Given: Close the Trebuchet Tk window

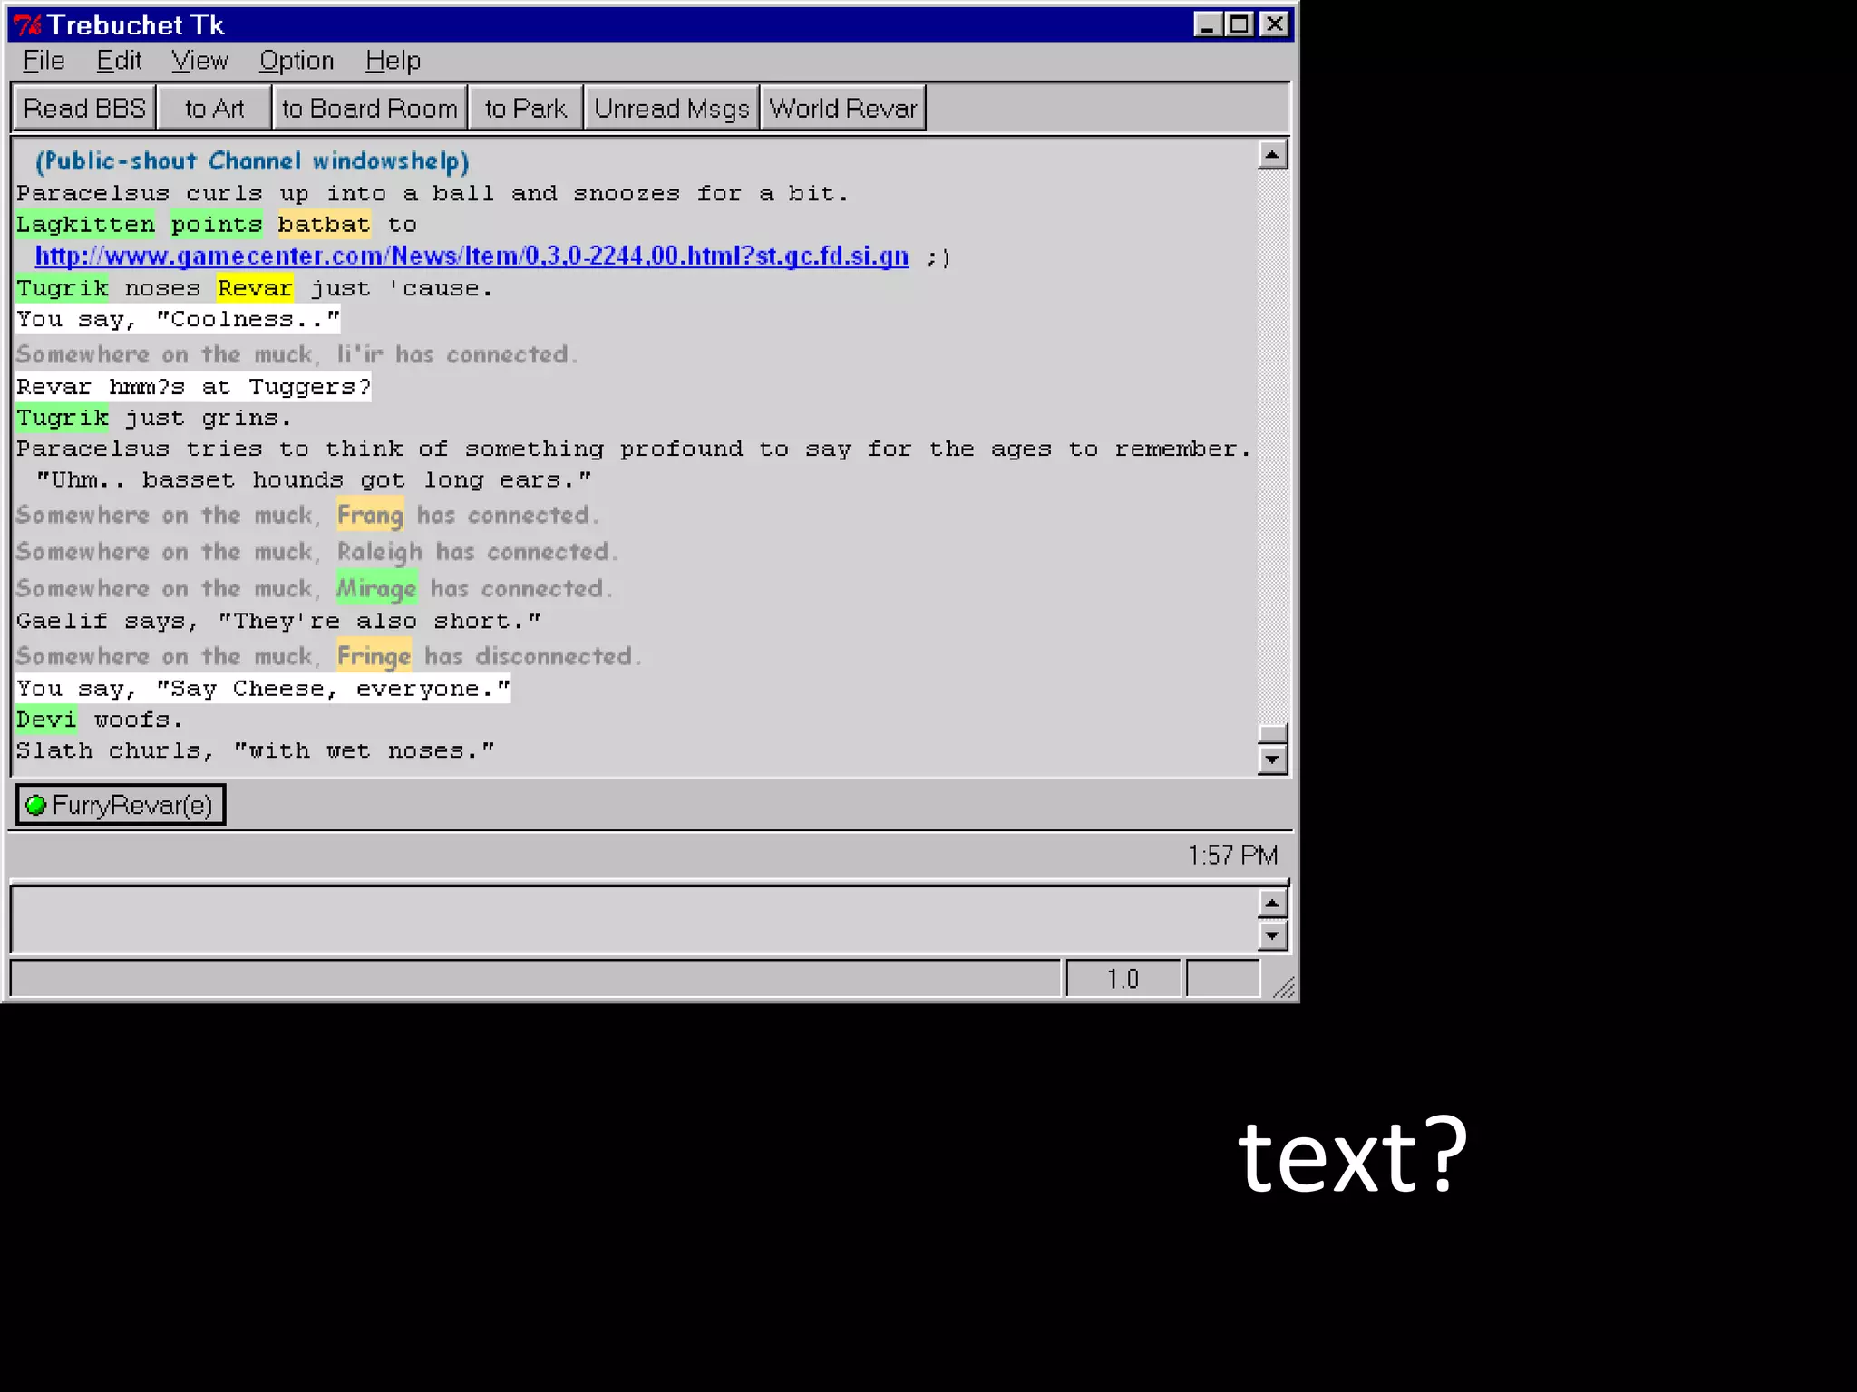Looking at the screenshot, I should 1275,24.
